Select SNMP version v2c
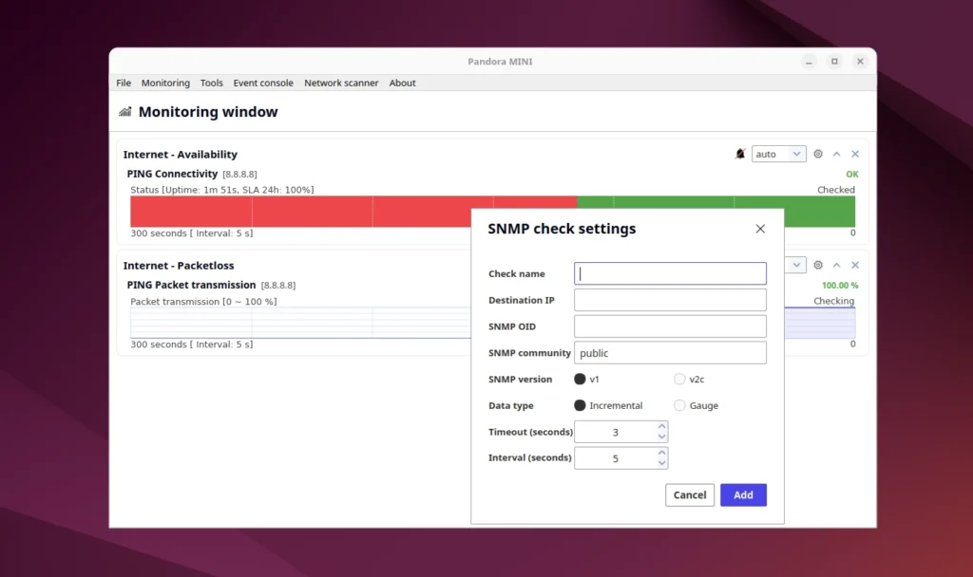 tap(680, 379)
